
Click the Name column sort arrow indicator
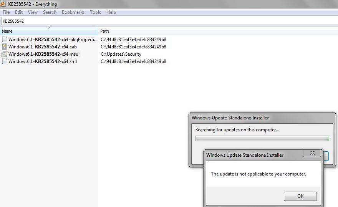[x=49, y=28]
